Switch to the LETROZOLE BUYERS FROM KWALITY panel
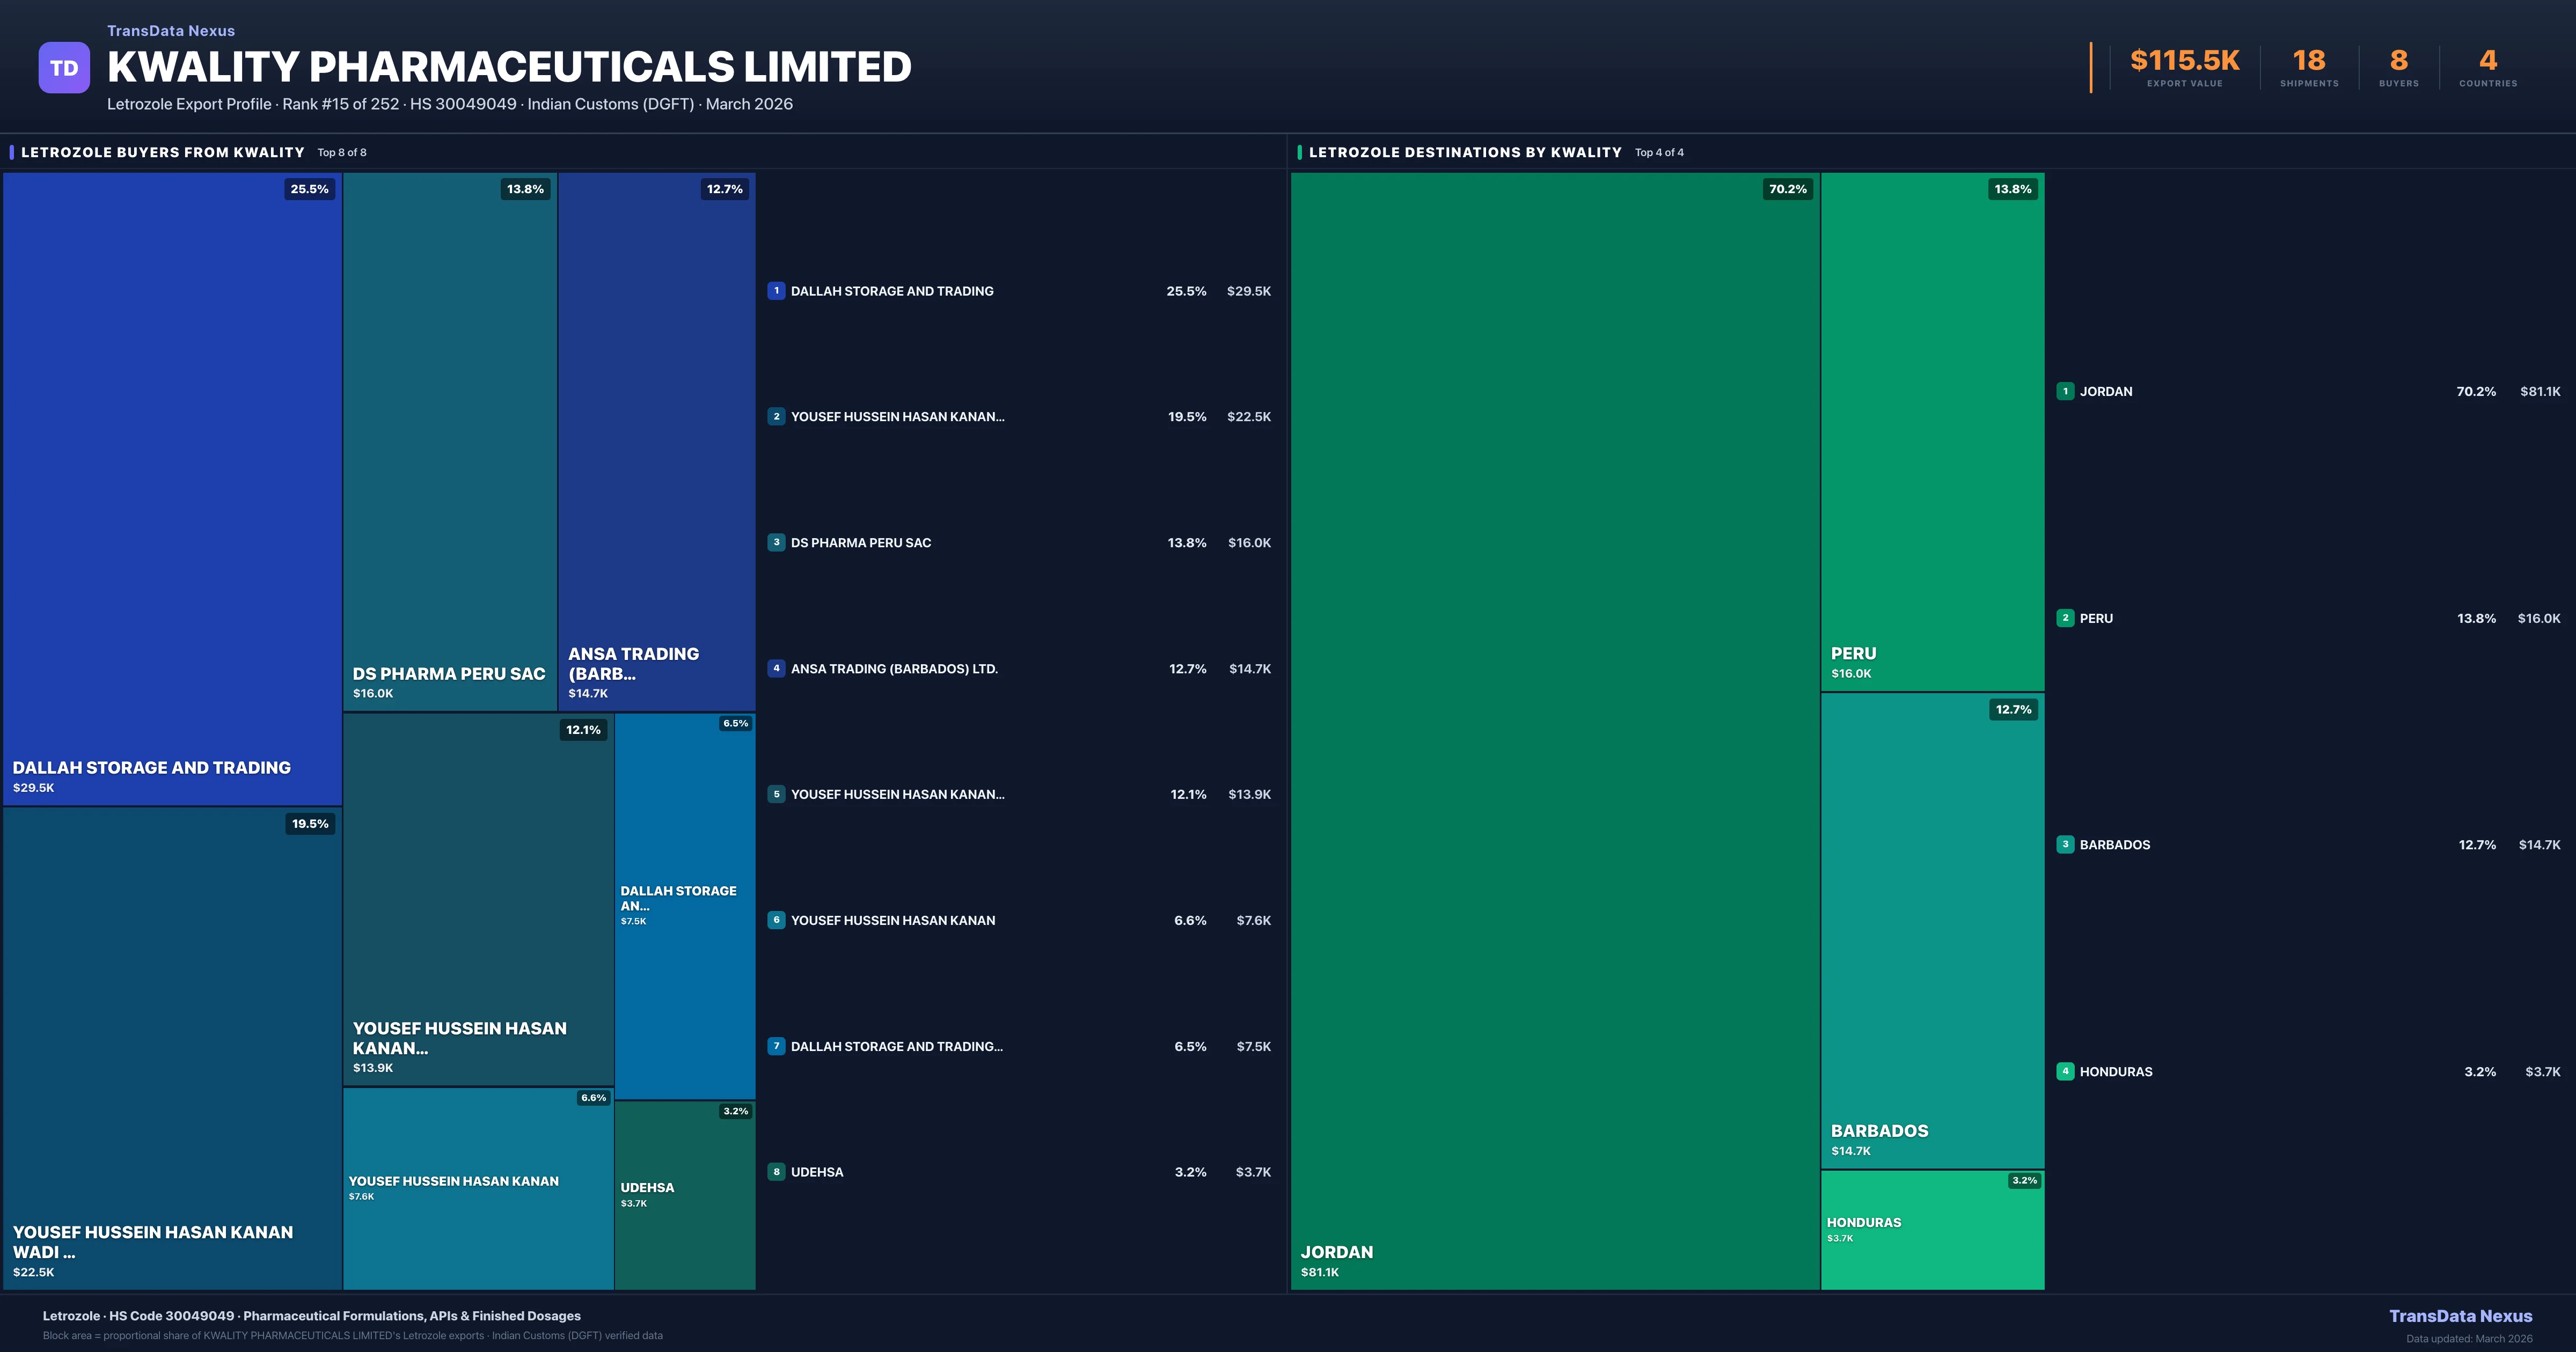 [162, 152]
